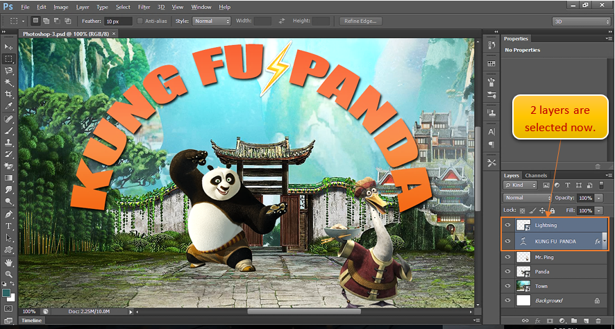Select the Horizontal Type tool
Image resolution: width=615 pixels, height=329 pixels.
click(x=8, y=226)
